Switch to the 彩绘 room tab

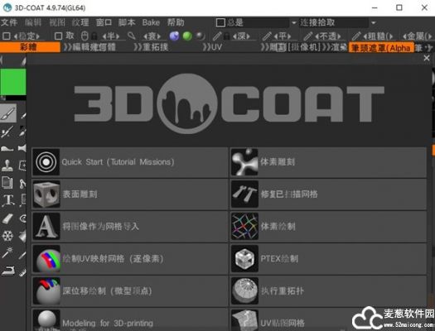click(30, 47)
